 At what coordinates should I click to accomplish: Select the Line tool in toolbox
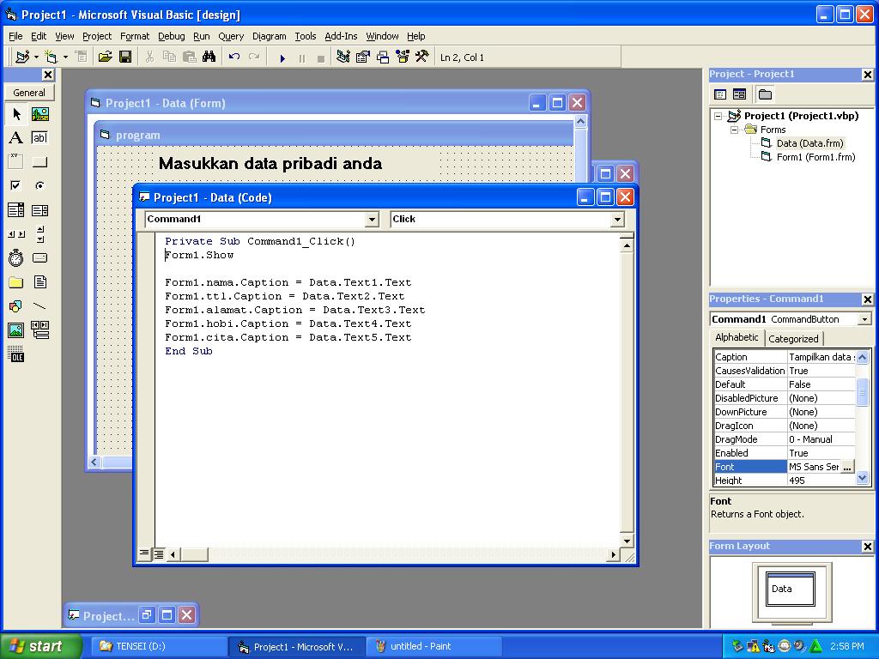(39, 306)
